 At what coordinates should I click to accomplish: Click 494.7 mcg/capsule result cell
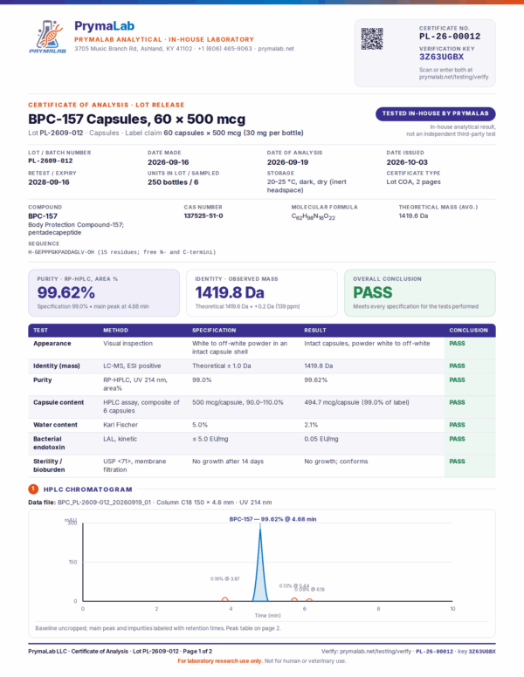click(356, 402)
